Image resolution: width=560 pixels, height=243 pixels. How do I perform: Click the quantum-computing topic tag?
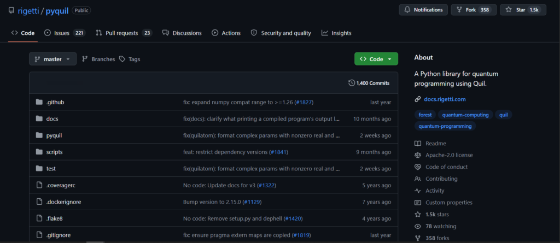click(x=465, y=115)
